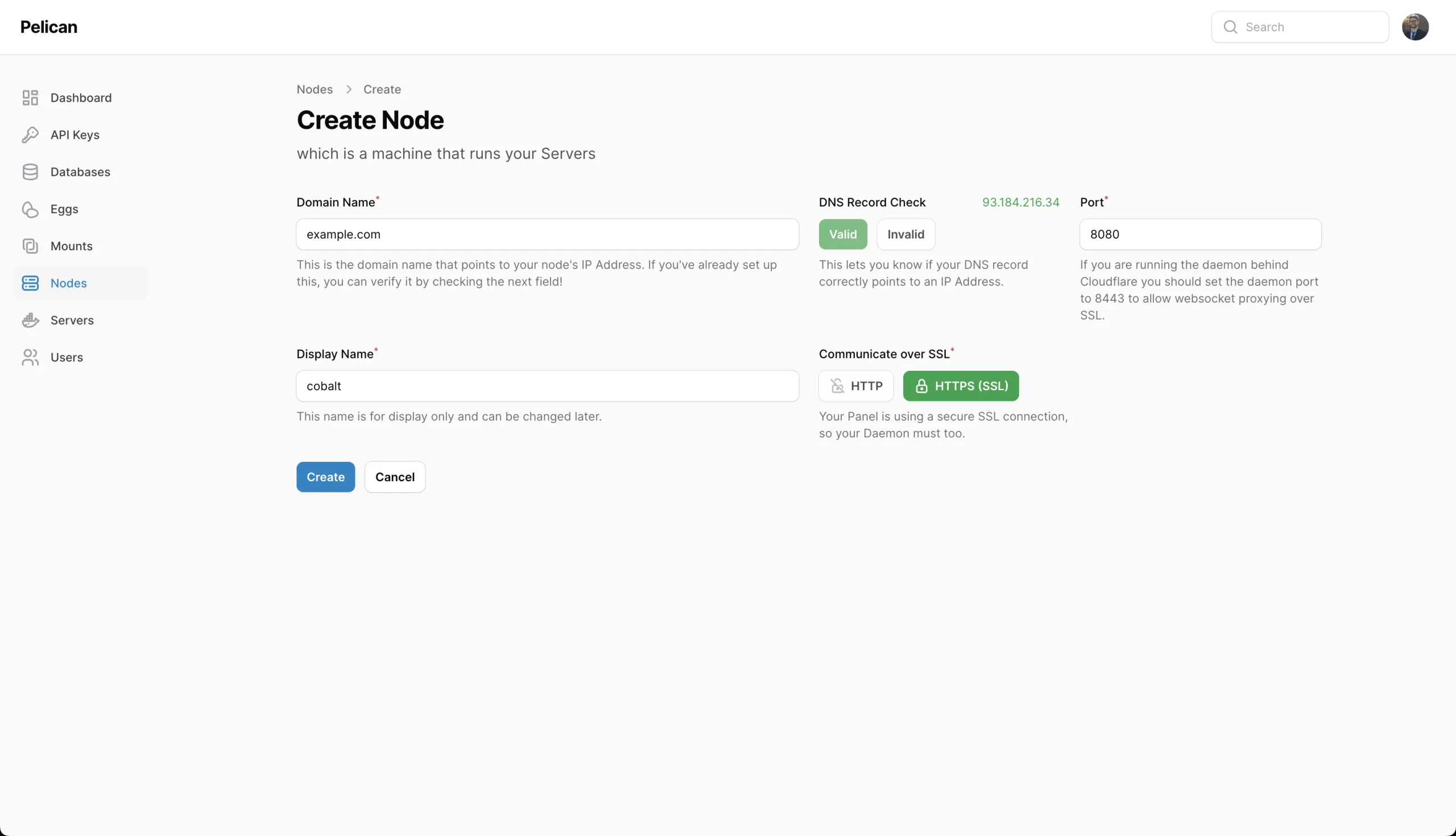1456x836 pixels.
Task: Click the Databases cylinder icon
Action: pos(30,172)
